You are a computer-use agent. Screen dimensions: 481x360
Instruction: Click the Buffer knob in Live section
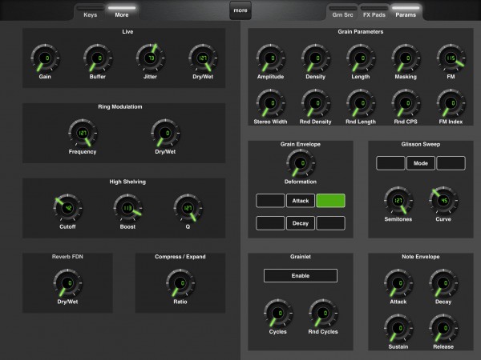point(98,58)
